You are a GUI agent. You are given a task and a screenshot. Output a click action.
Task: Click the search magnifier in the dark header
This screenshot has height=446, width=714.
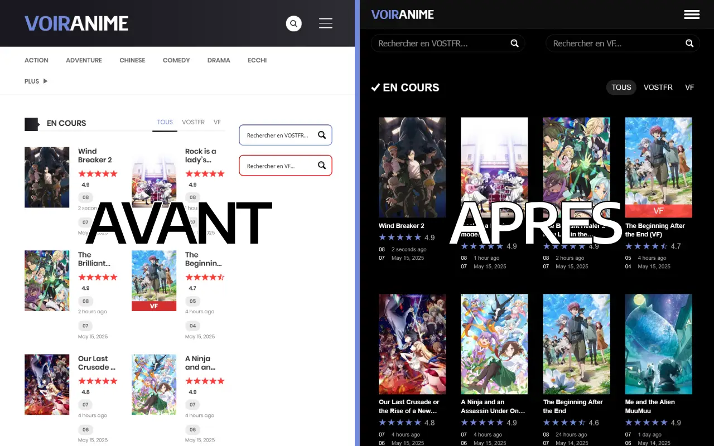pyautogui.click(x=294, y=23)
